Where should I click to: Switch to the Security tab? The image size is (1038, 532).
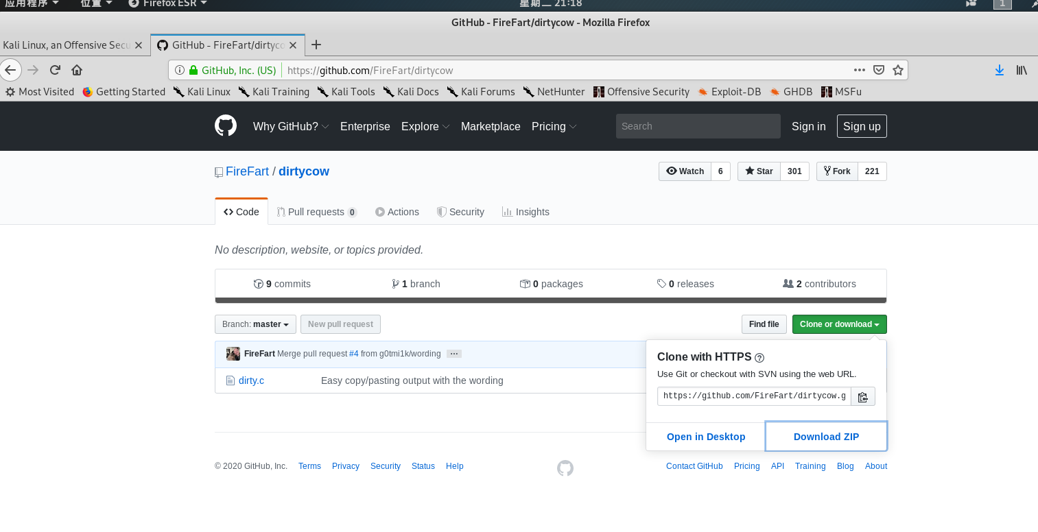coord(460,212)
